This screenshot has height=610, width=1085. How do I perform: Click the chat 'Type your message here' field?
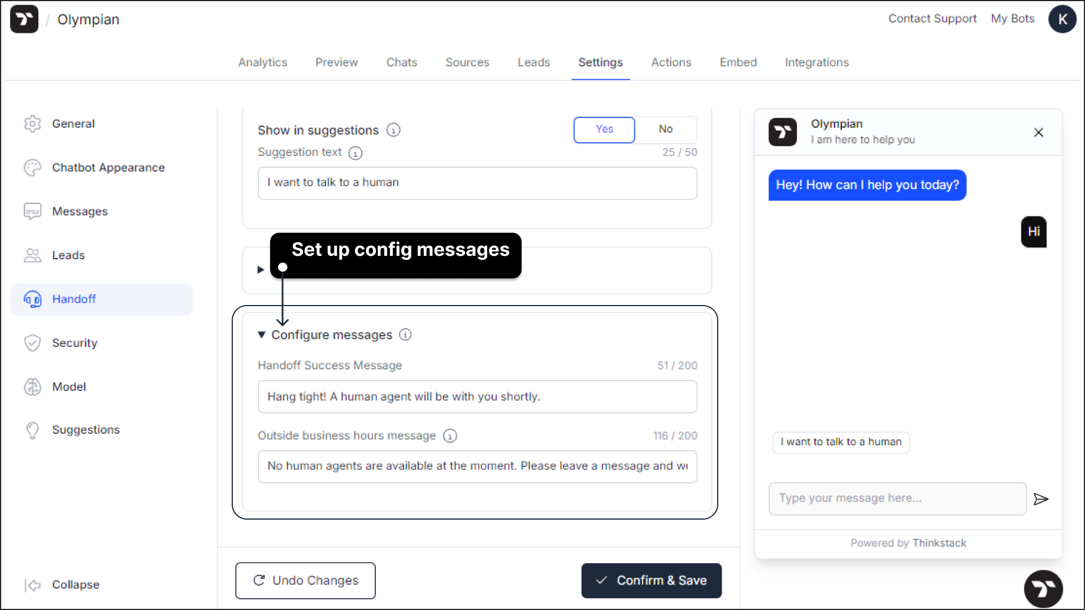point(897,499)
